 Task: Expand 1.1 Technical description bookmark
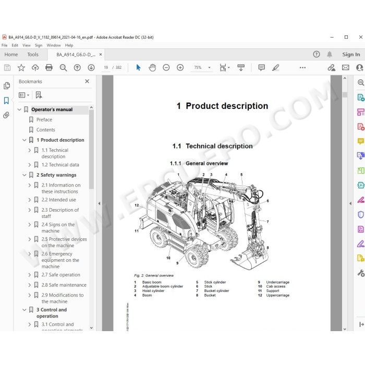pyautogui.click(x=30, y=150)
